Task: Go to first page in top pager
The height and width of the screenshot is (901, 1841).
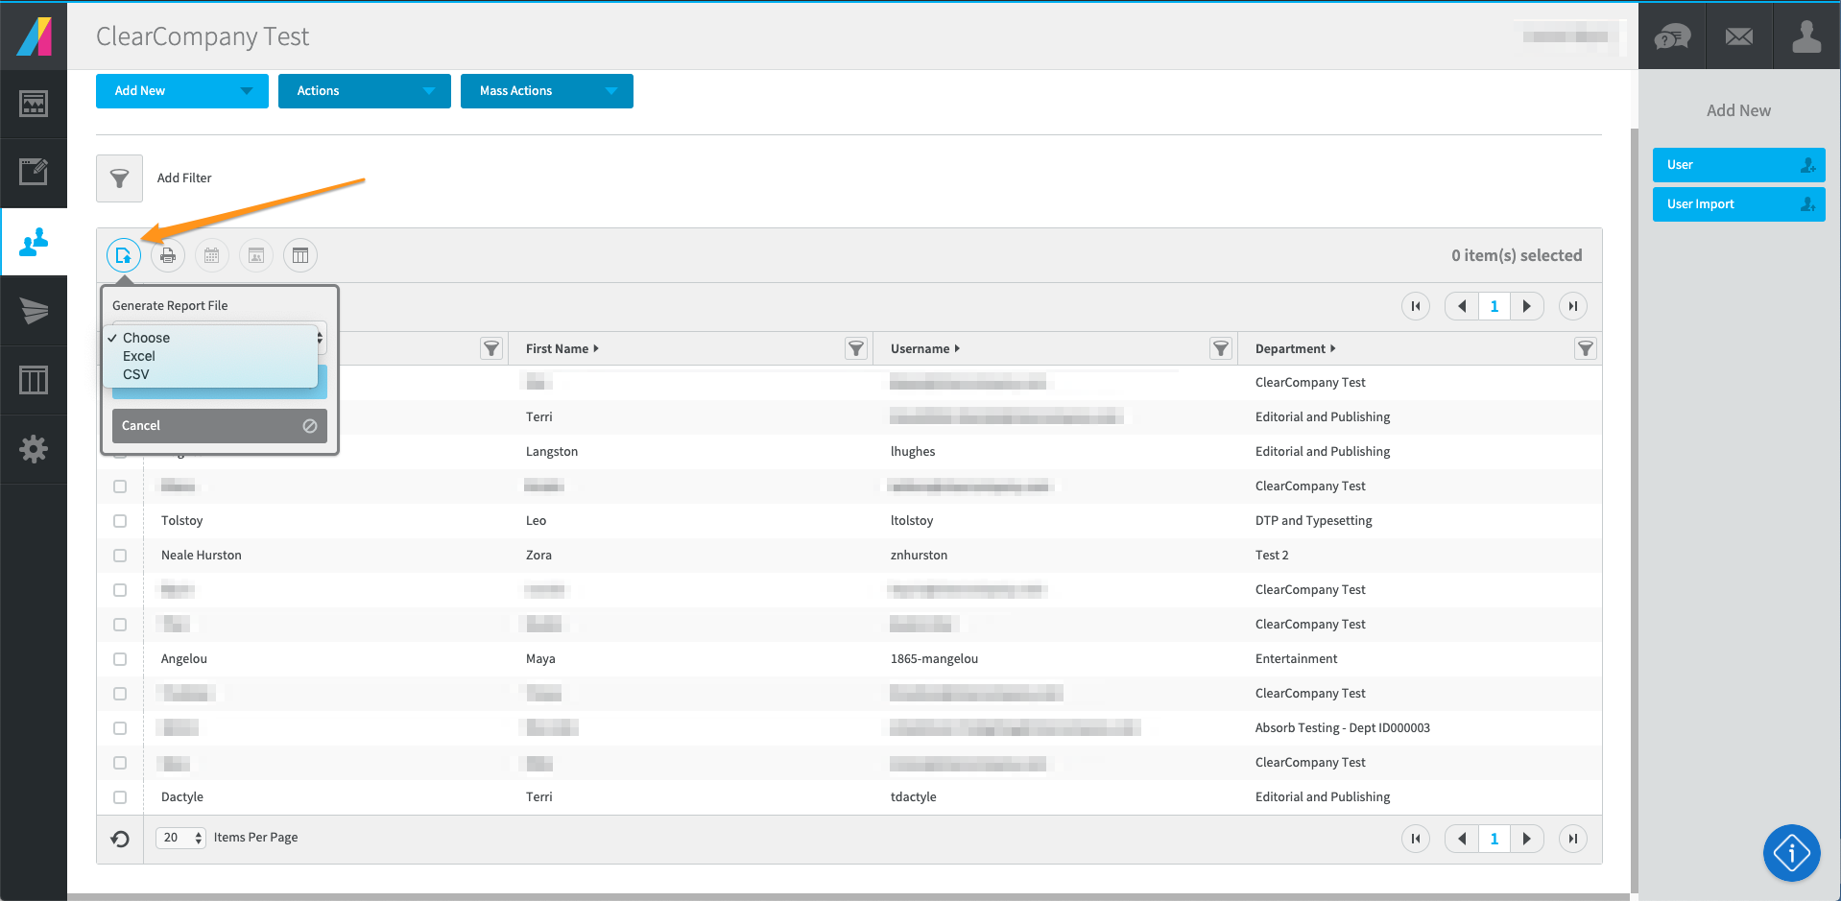Action: 1416,306
